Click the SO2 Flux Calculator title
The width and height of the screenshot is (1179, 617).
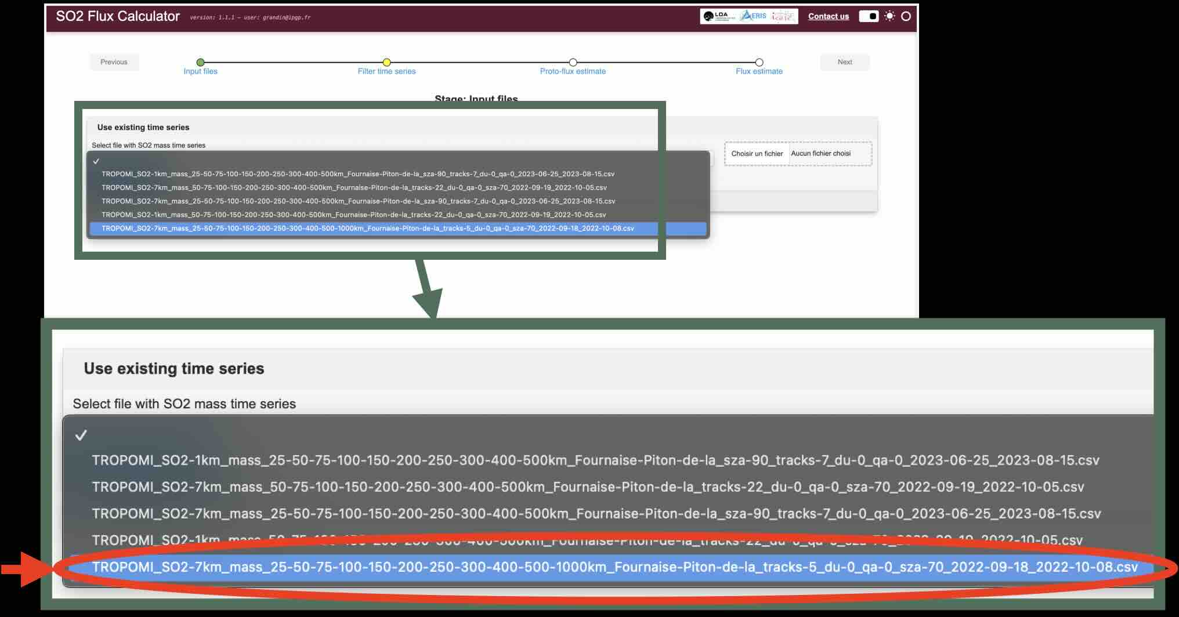(118, 16)
